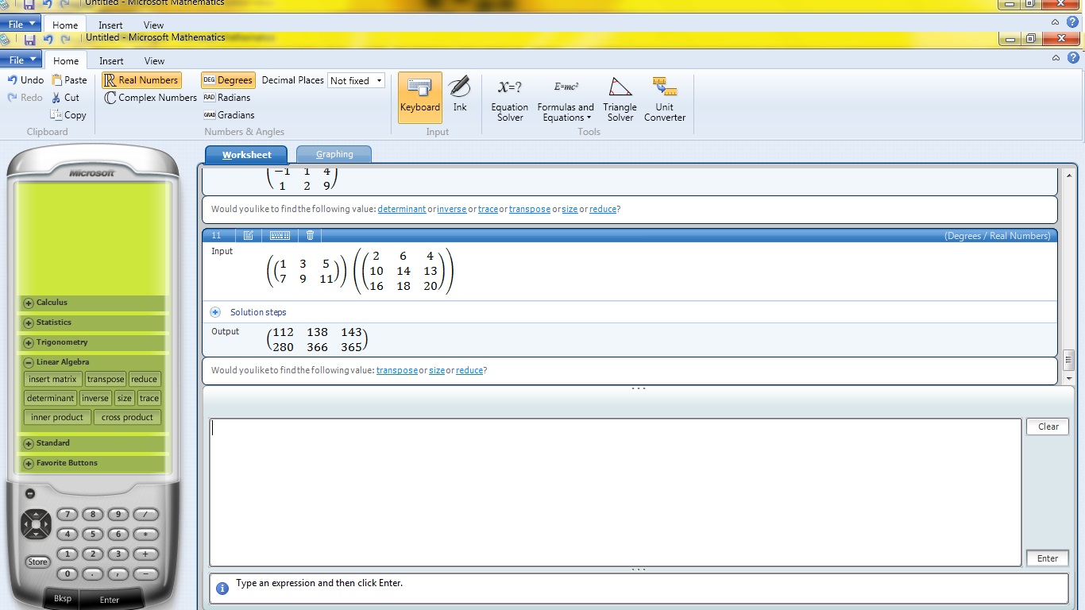This screenshot has height=610, width=1085.
Task: Click the 5 key on calculator keypad
Action: point(93,535)
